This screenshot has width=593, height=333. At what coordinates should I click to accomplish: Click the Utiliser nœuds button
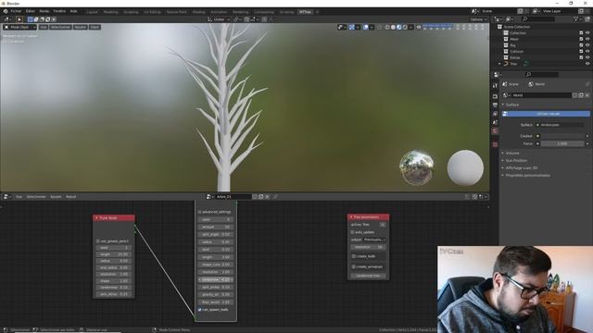pos(546,114)
